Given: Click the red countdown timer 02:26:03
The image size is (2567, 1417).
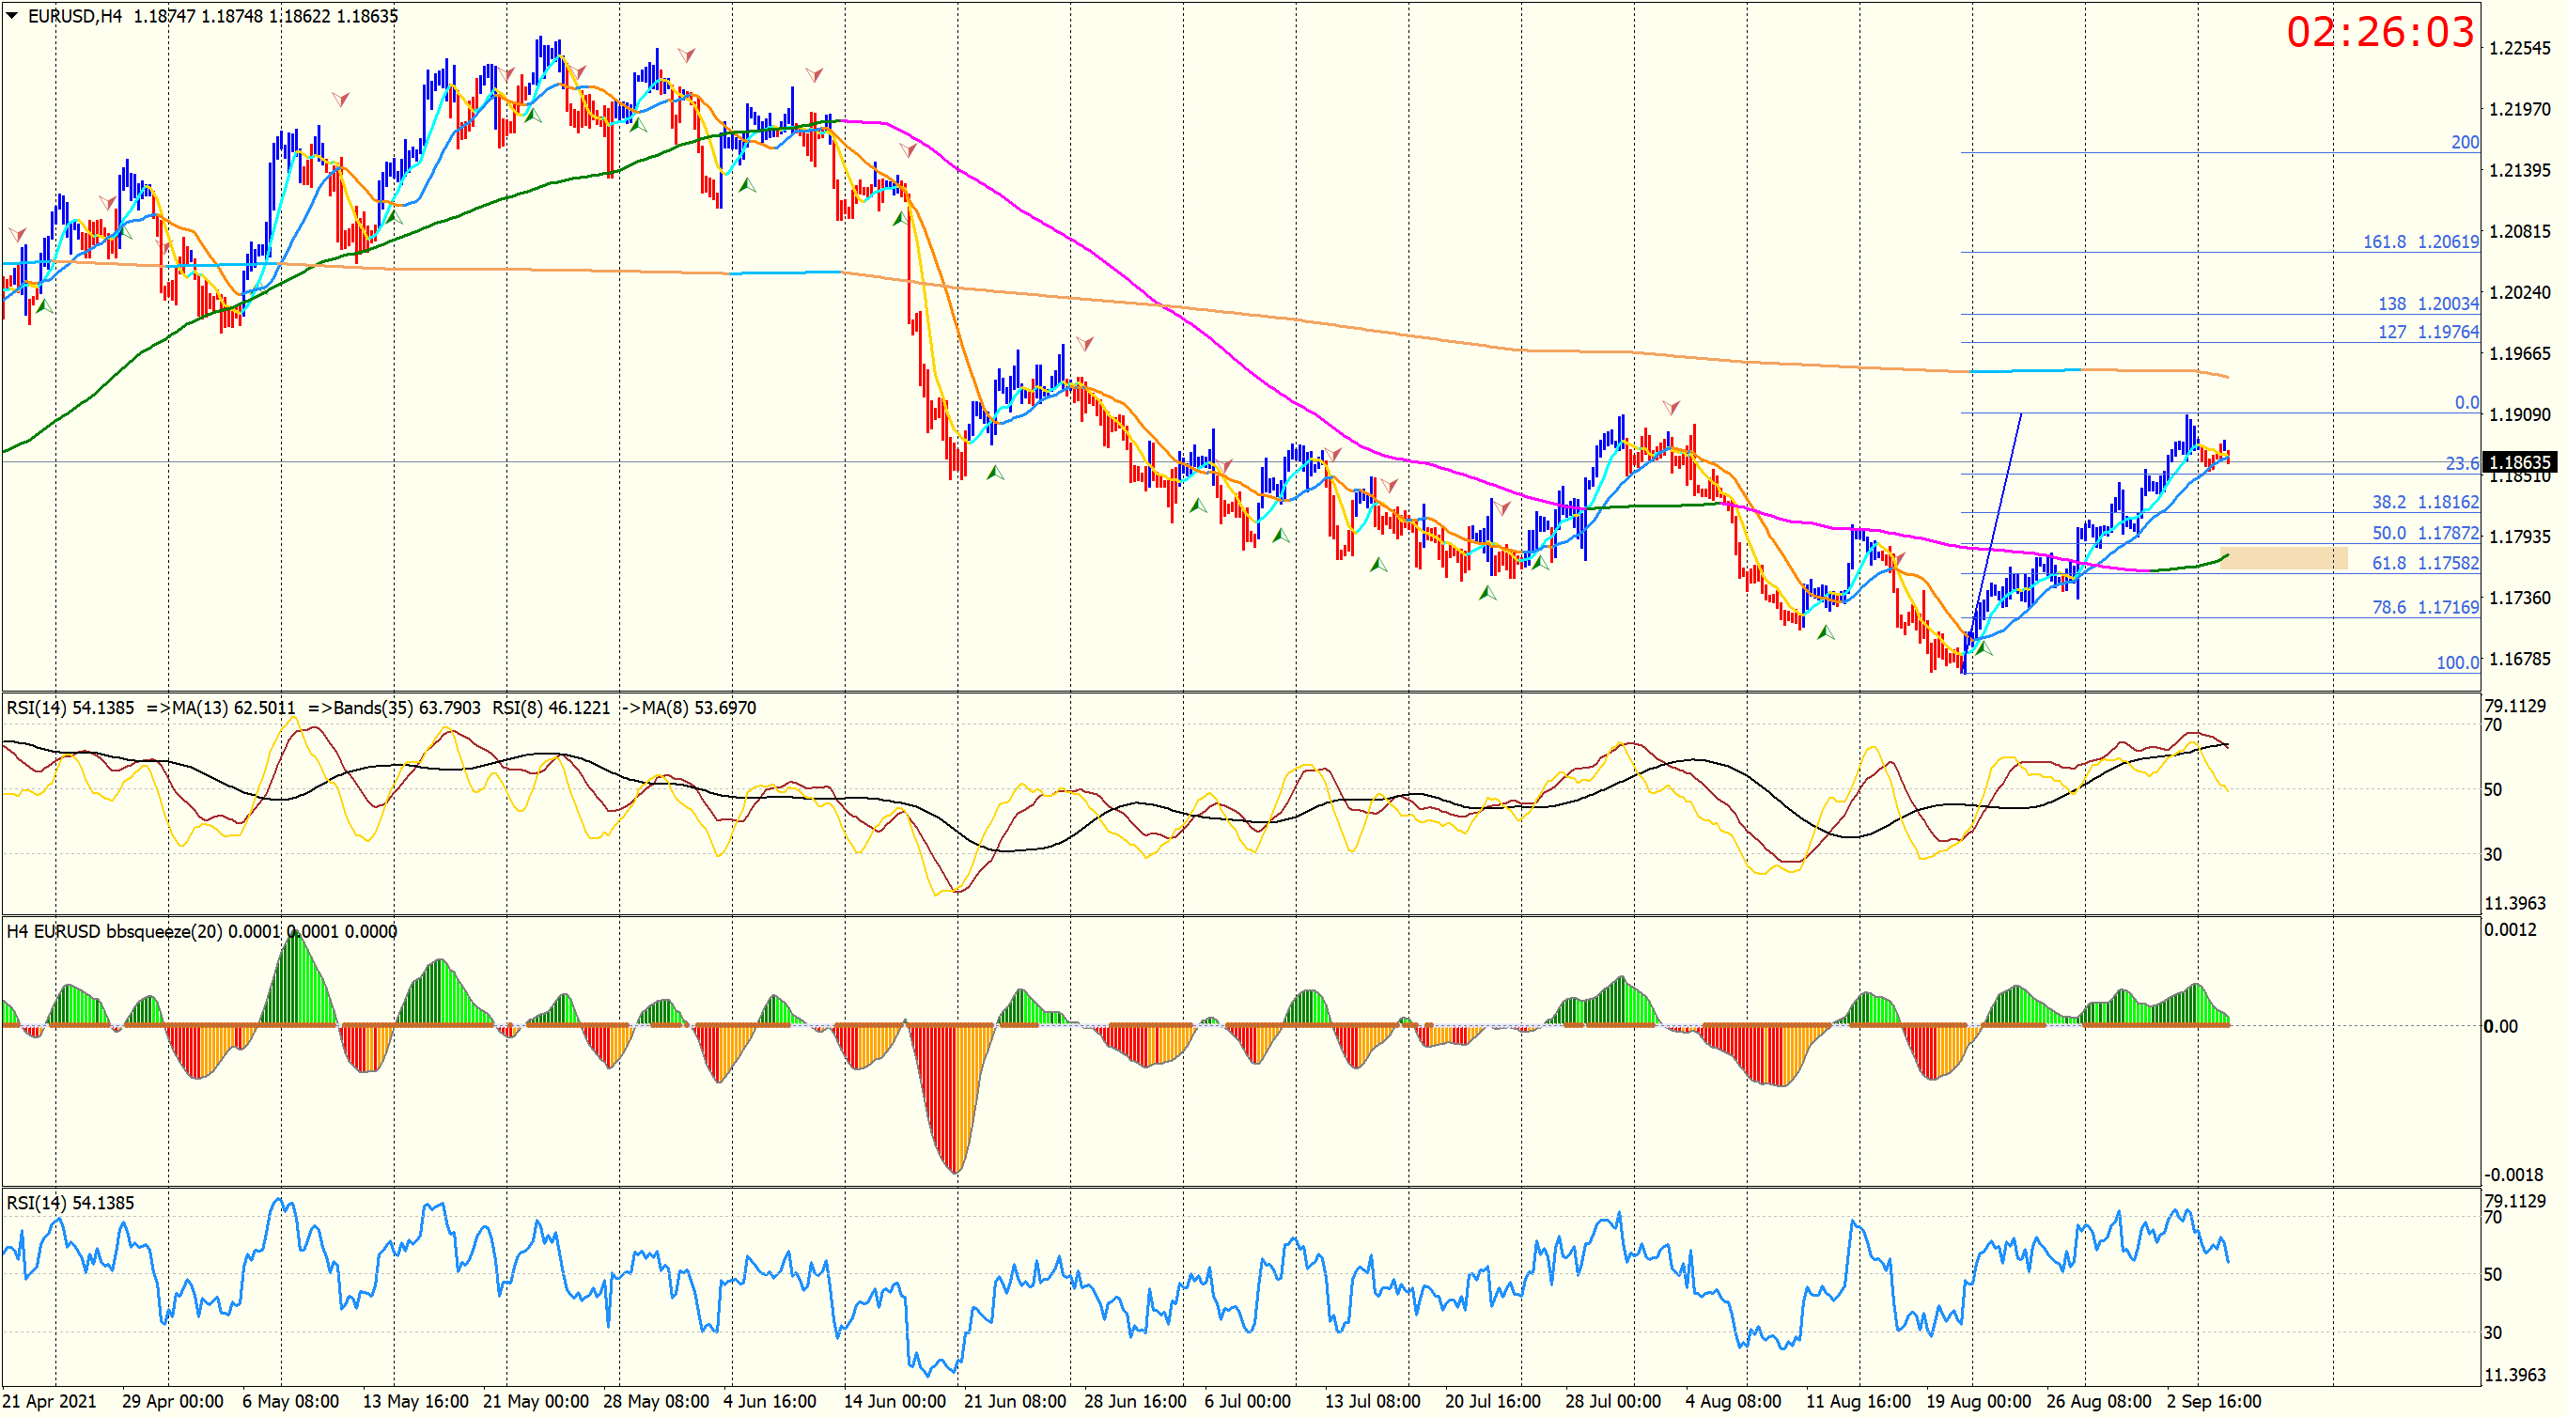Looking at the screenshot, I should tap(2380, 33).
